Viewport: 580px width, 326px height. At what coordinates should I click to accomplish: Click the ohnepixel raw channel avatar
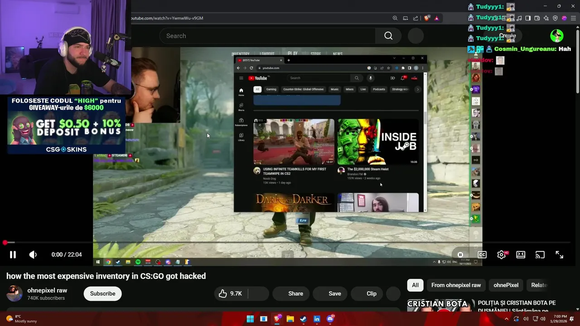[x=14, y=293]
